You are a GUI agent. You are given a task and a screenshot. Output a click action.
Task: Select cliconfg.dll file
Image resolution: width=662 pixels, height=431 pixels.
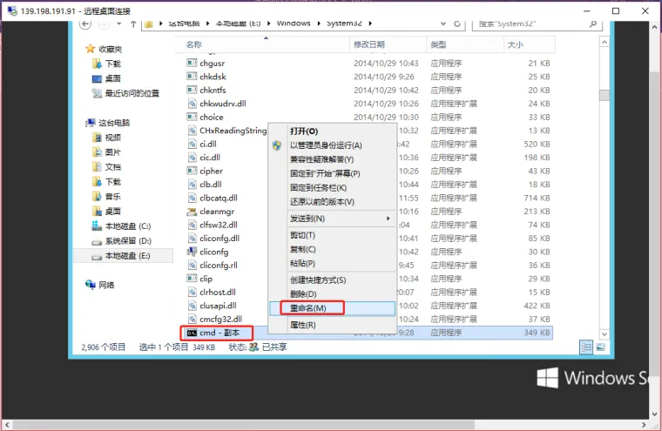(x=213, y=239)
